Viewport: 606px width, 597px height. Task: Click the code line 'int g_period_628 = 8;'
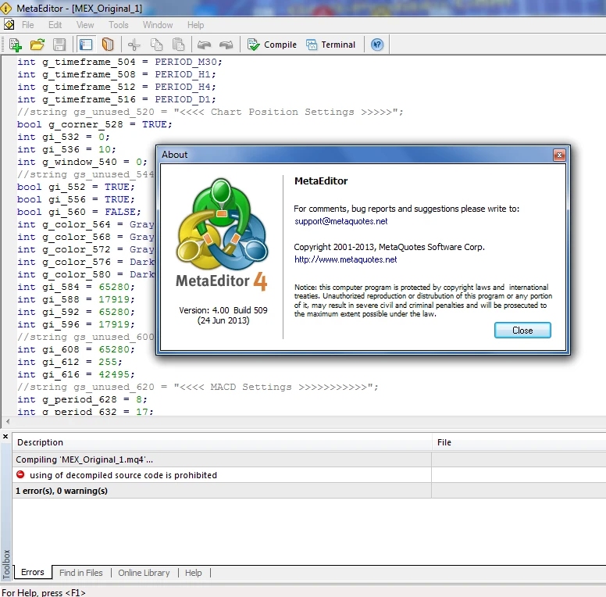(82, 399)
